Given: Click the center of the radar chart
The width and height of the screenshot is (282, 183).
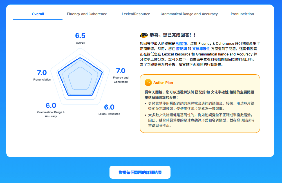Looking at the screenshot, I should pyautogui.click(x=80, y=76).
